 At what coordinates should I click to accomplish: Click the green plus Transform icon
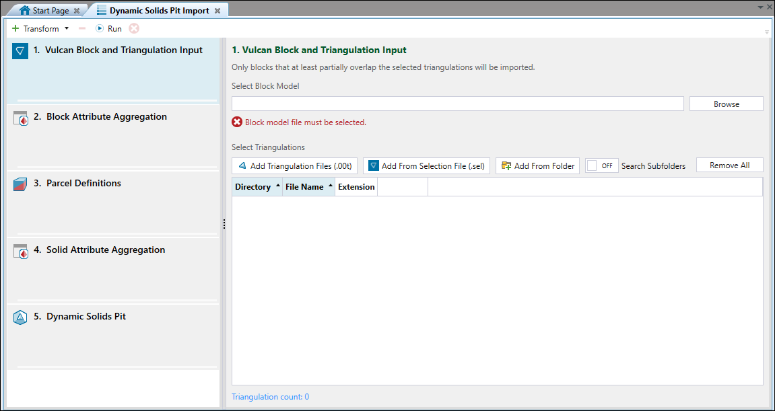click(15, 29)
